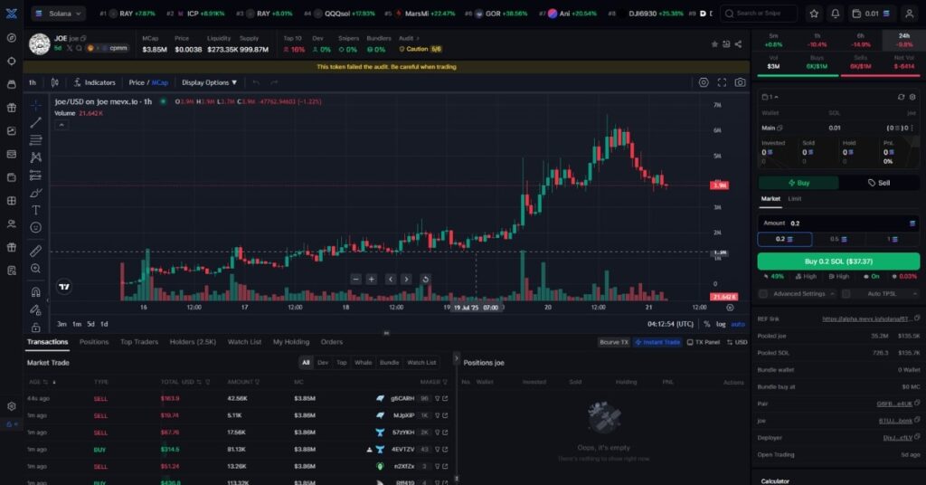Toggle log scale on chart
This screenshot has height=485, width=926.
click(721, 324)
